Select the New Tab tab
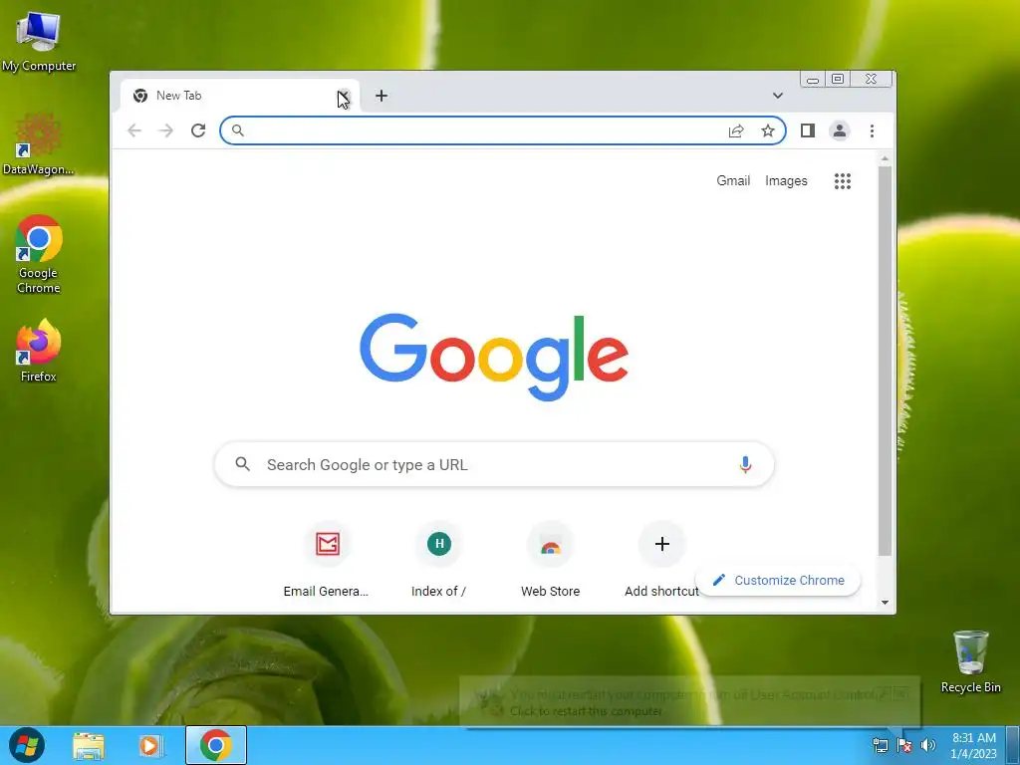Screen dimensions: 1020x765 [x=240, y=96]
